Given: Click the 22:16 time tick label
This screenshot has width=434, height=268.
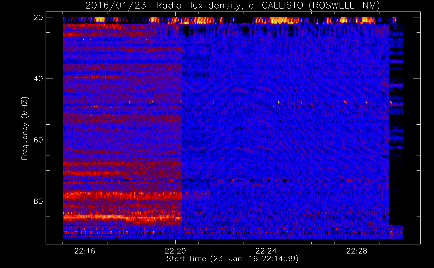Looking at the screenshot, I should pos(85,251).
